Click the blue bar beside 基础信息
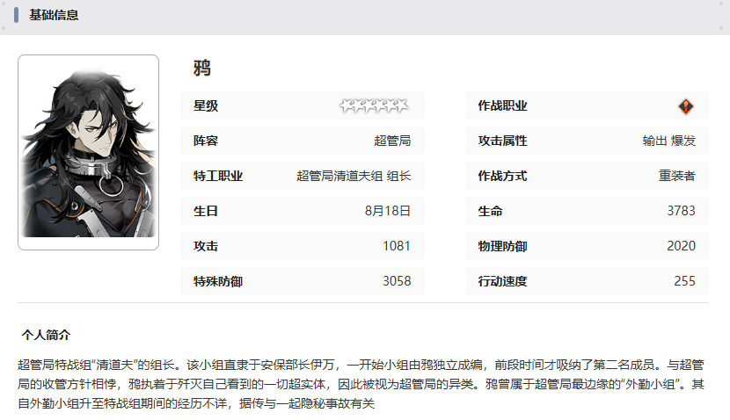730x420 pixels. click(x=17, y=15)
